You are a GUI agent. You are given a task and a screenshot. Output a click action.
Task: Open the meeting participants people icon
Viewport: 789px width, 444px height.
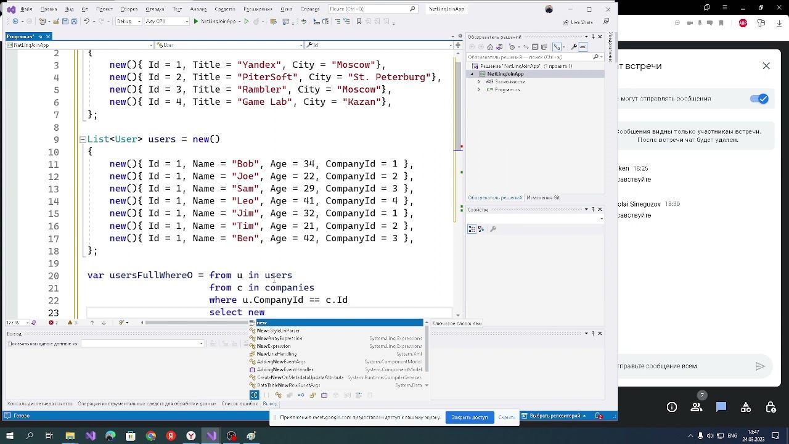[x=697, y=407]
